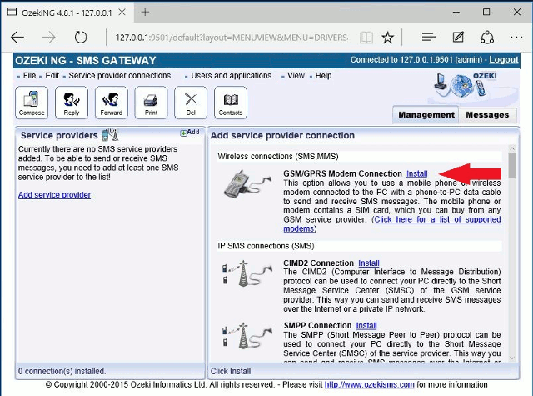Switch to the Management tab
533x396 pixels.
[x=426, y=115]
